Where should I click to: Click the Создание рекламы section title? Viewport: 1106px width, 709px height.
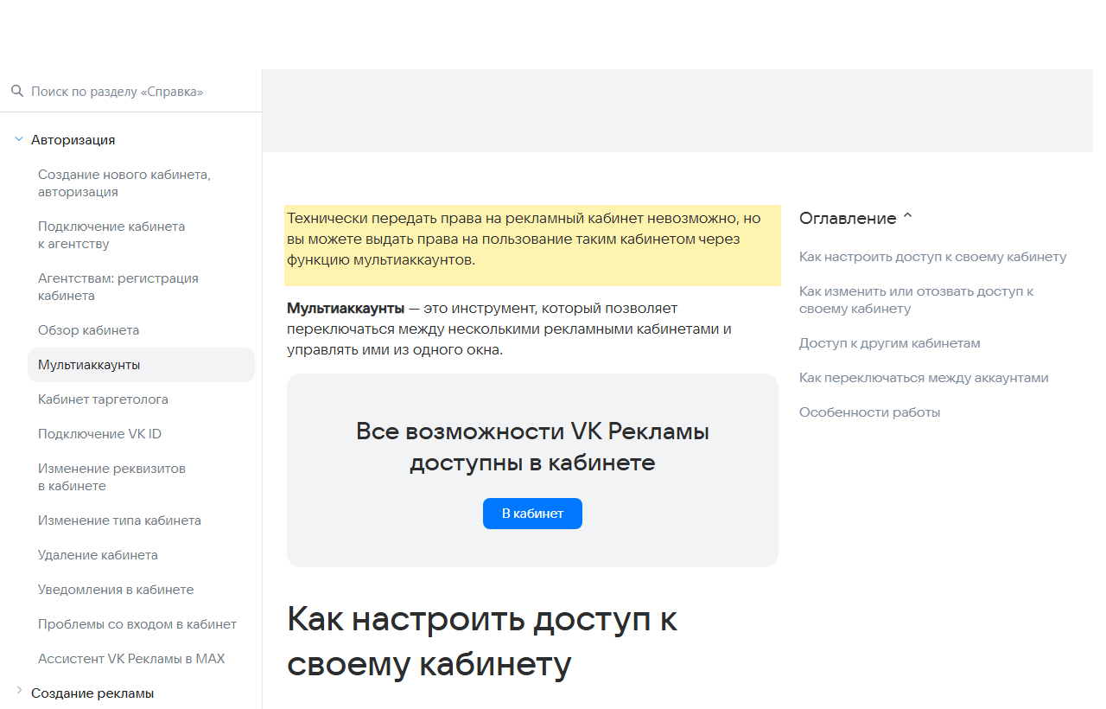pos(92,693)
